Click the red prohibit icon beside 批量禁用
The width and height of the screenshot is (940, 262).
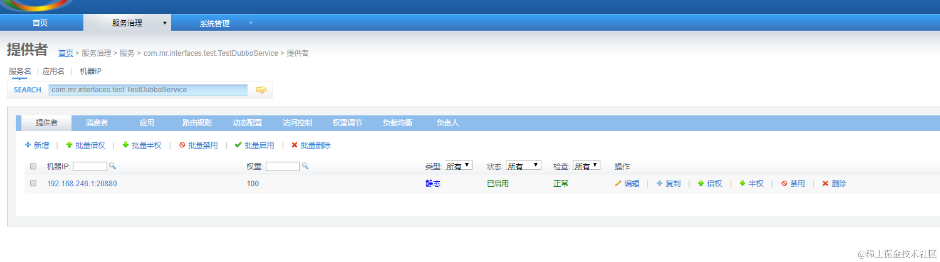click(182, 145)
